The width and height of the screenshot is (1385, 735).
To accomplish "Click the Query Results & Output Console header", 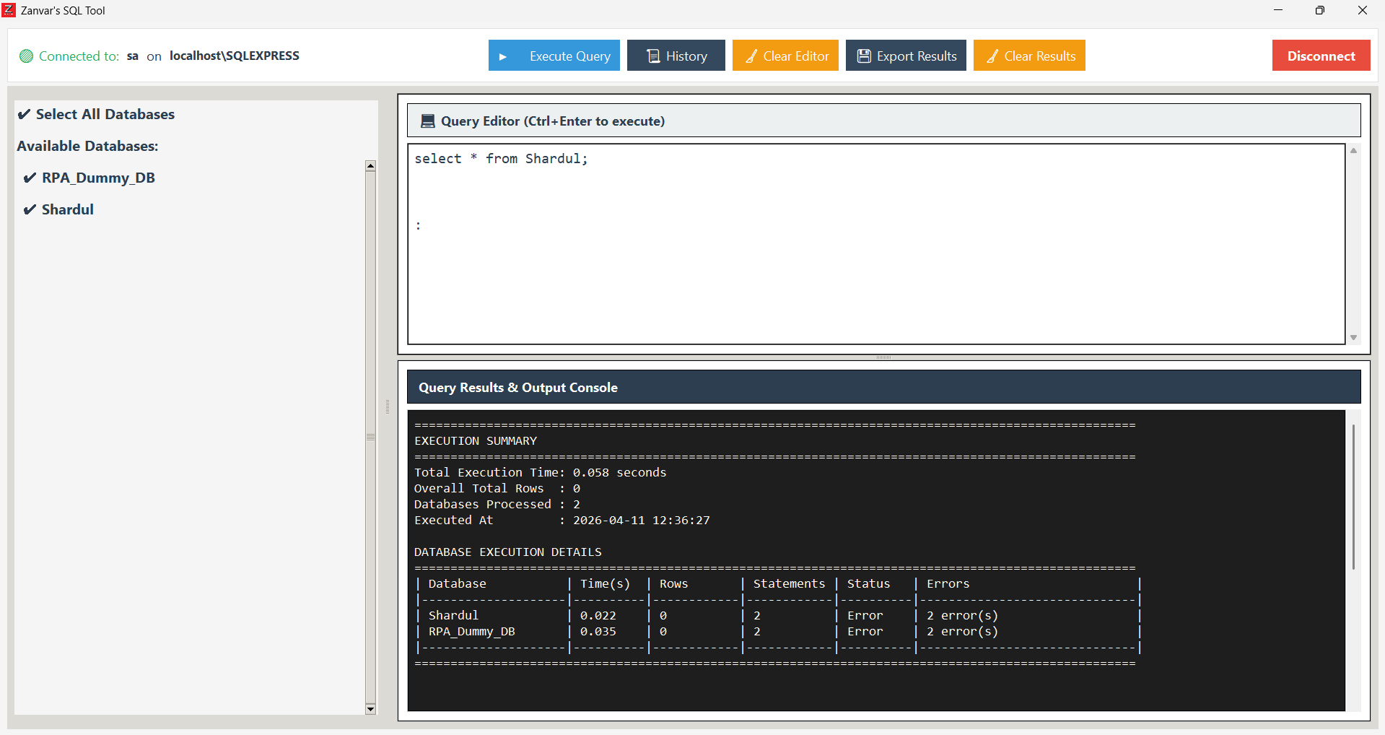I will (517, 387).
